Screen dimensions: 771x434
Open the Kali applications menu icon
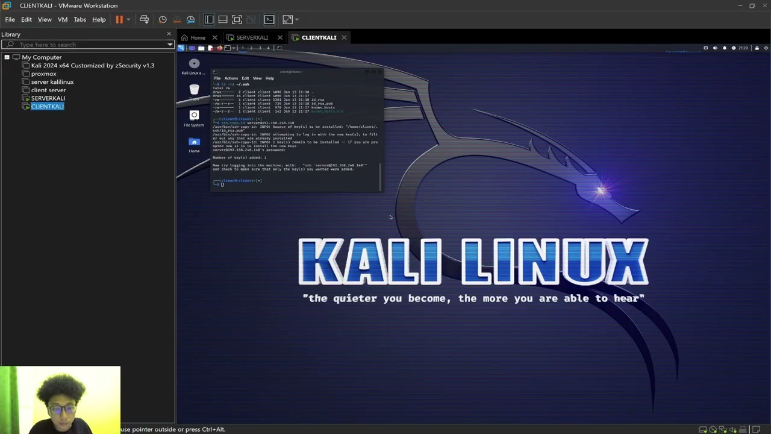coord(181,48)
